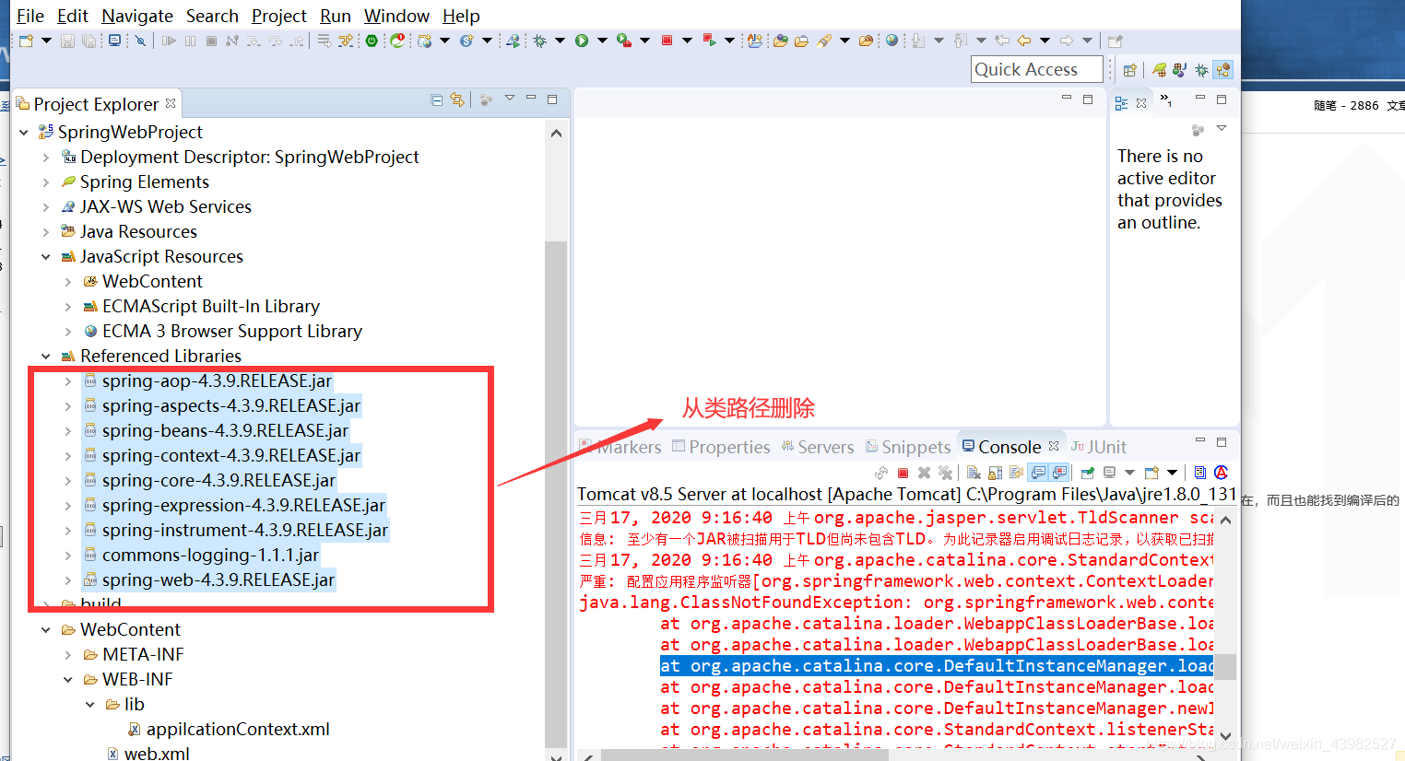Click into the Quick Access field
The height and width of the screenshot is (761, 1405).
(x=1037, y=69)
